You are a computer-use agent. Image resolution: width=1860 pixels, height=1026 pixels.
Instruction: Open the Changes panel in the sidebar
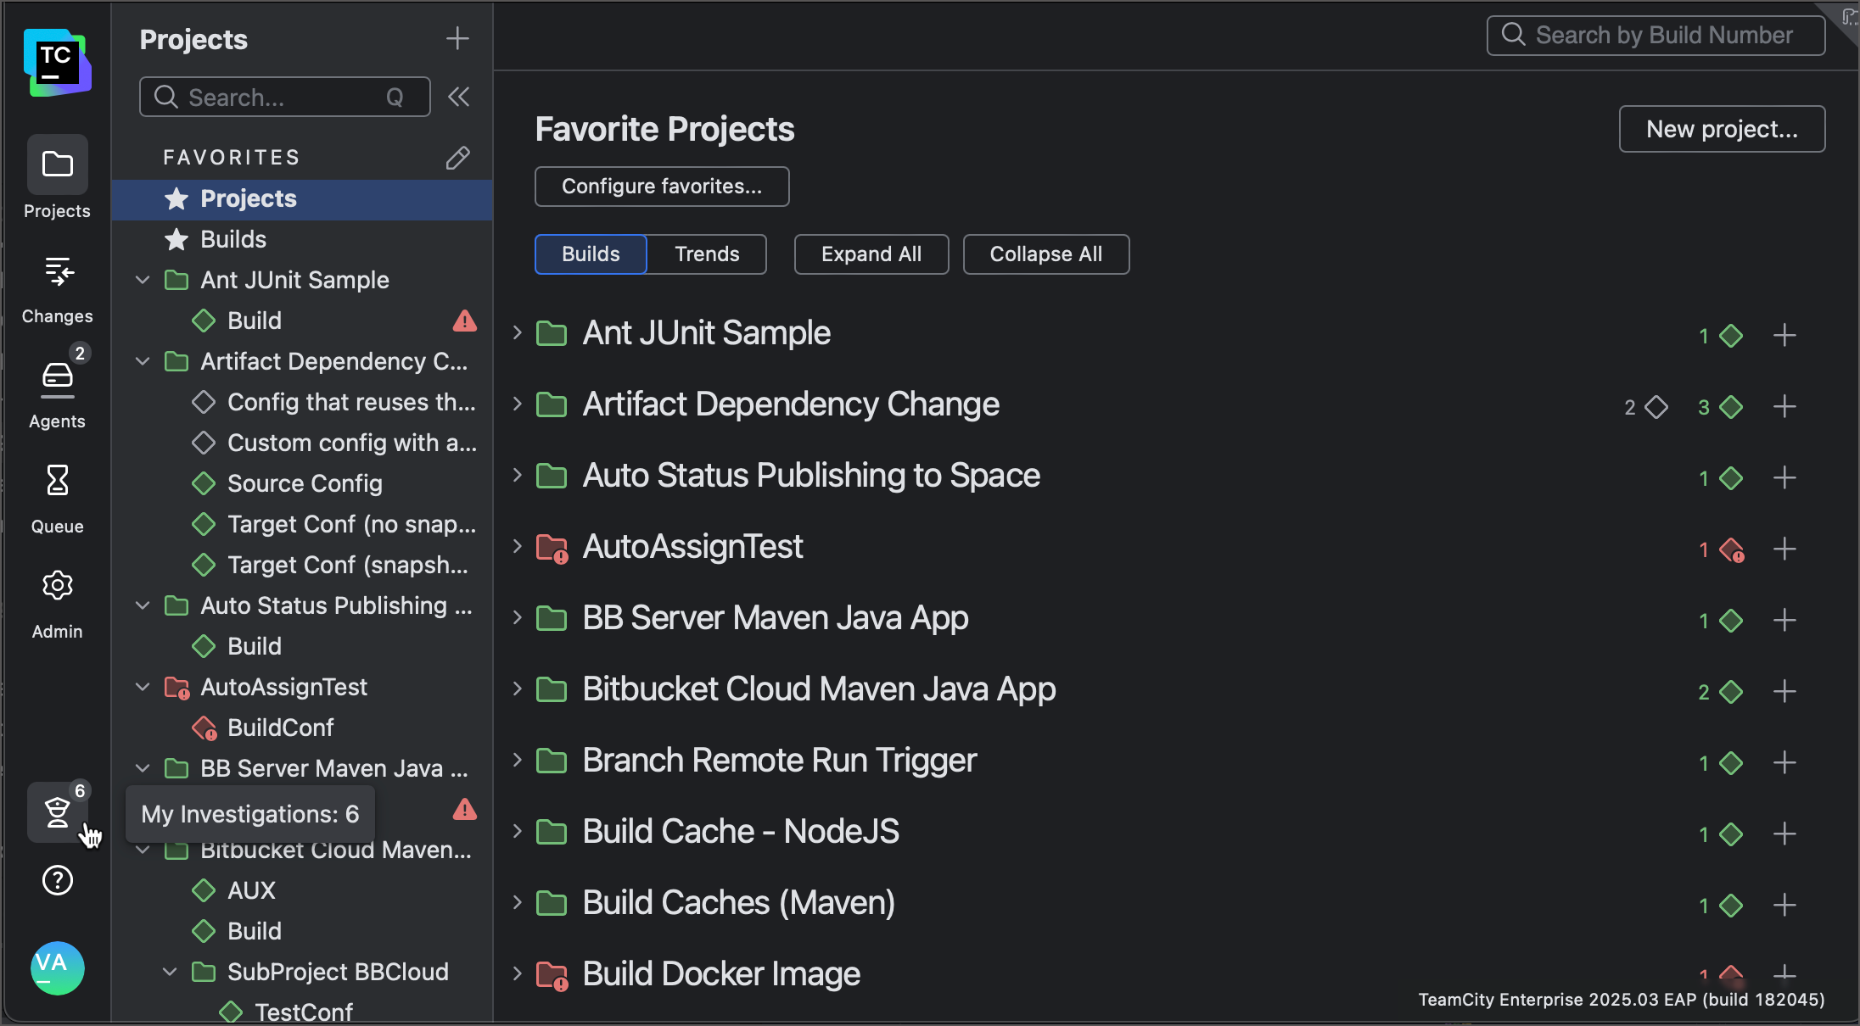click(x=56, y=288)
